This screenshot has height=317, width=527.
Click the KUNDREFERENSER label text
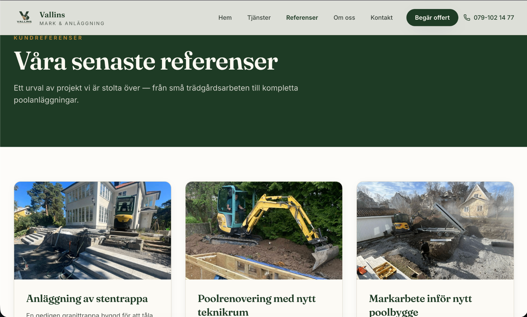[x=48, y=38]
